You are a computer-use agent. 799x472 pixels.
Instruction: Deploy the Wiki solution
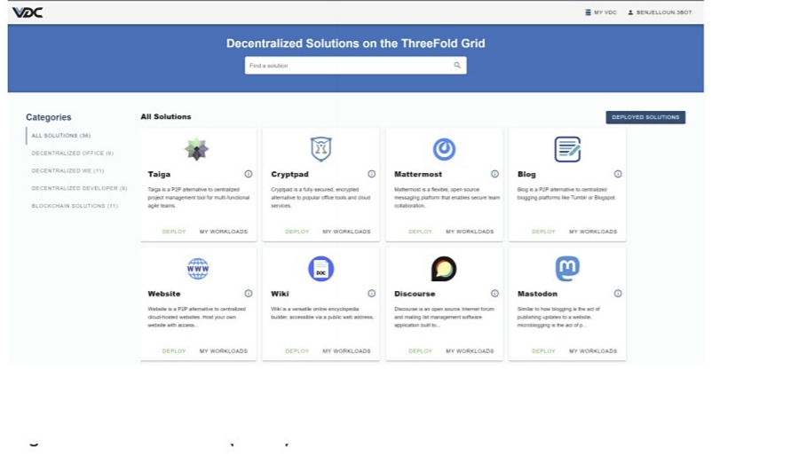pyautogui.click(x=297, y=351)
